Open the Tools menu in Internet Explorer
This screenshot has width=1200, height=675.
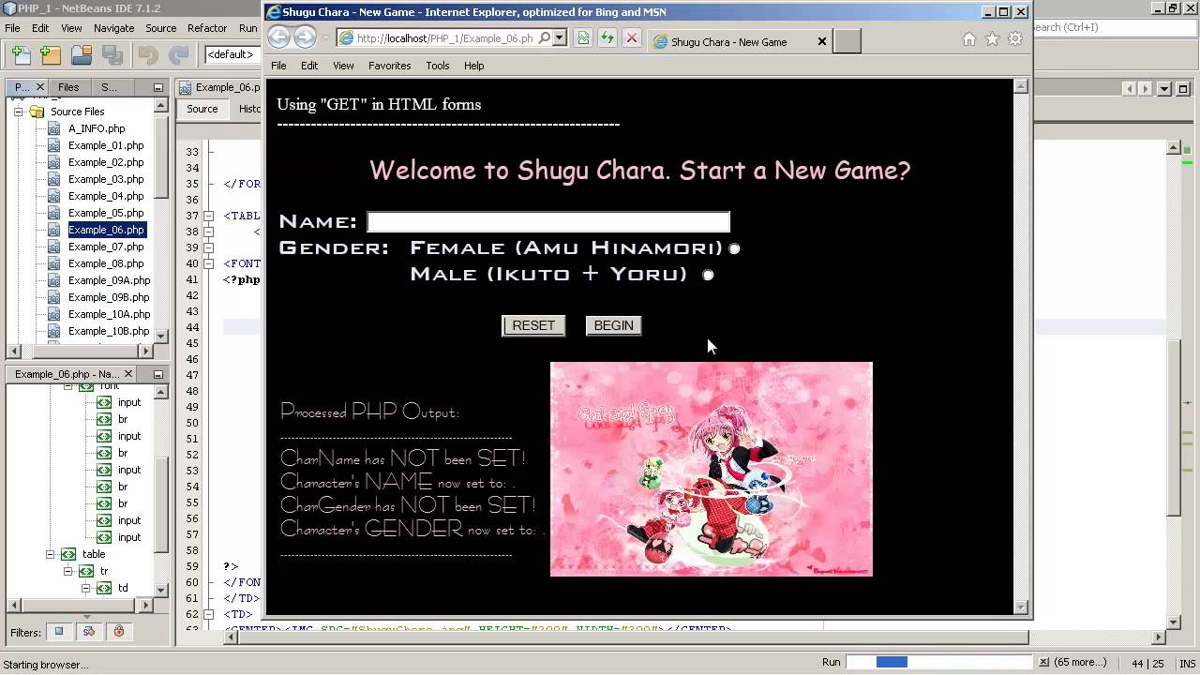438,66
